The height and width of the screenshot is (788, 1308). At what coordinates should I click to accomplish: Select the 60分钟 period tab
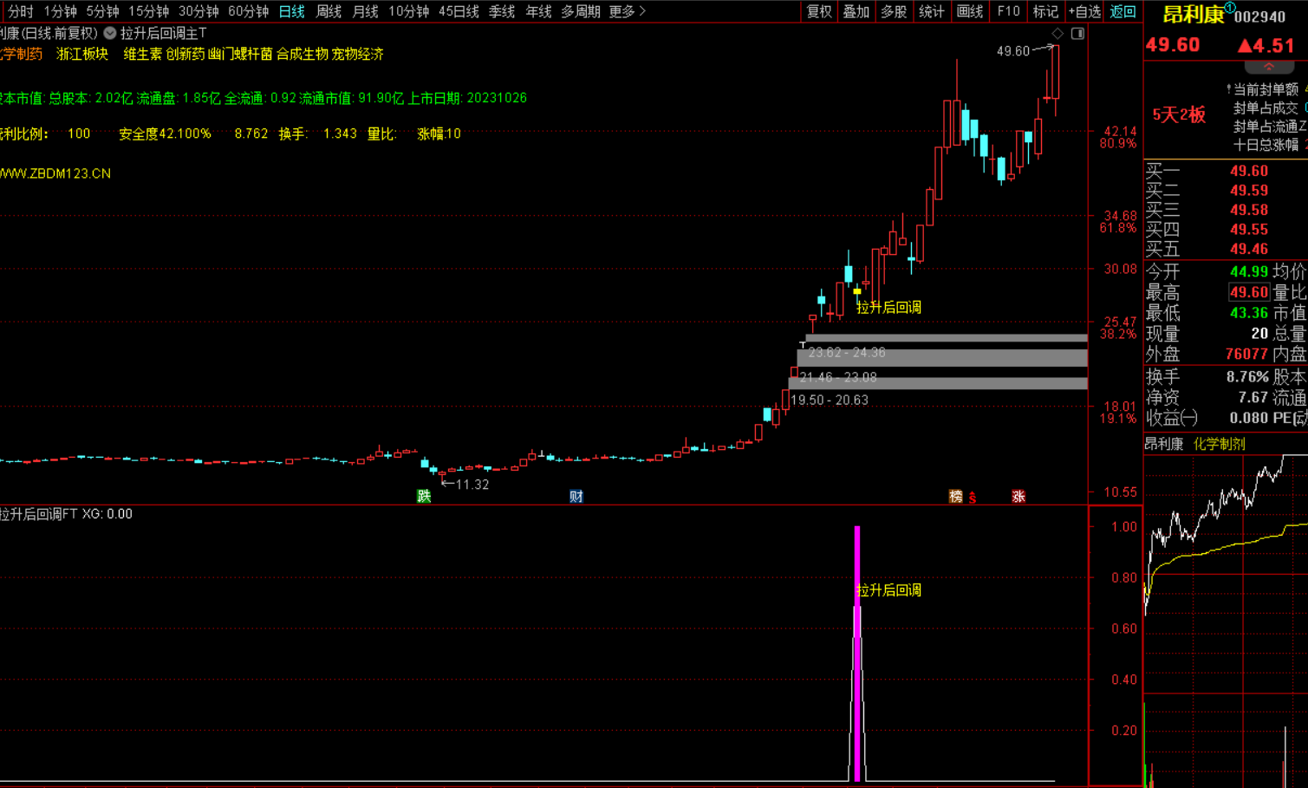coord(248,11)
